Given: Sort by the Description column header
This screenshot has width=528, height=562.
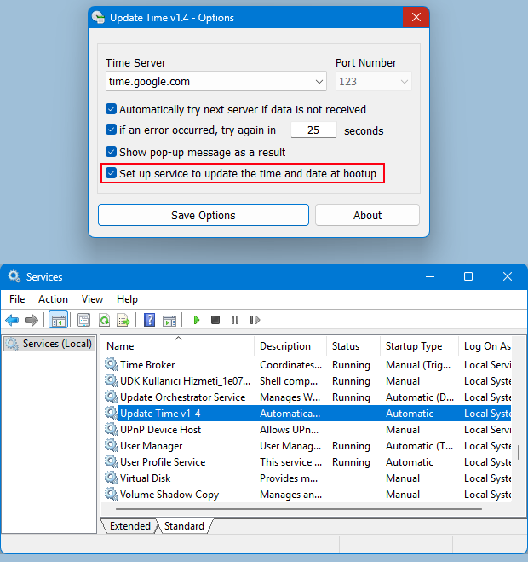Looking at the screenshot, I should (x=290, y=346).
